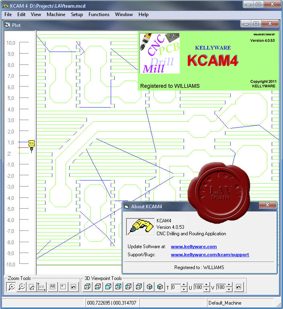Open the Edit menu
The height and width of the screenshot is (309, 283).
(21, 15)
